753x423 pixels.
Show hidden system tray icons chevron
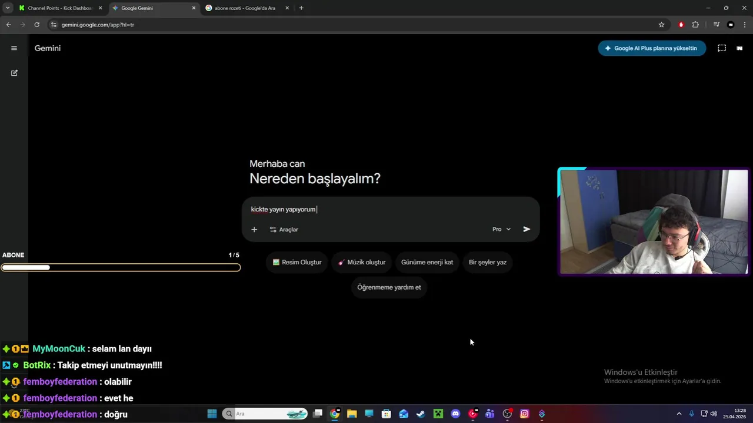(679, 414)
